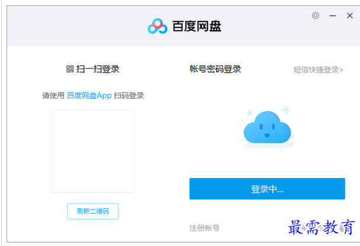Click the QR code display area
Viewport: 360px width, 246px height.
coord(93,151)
